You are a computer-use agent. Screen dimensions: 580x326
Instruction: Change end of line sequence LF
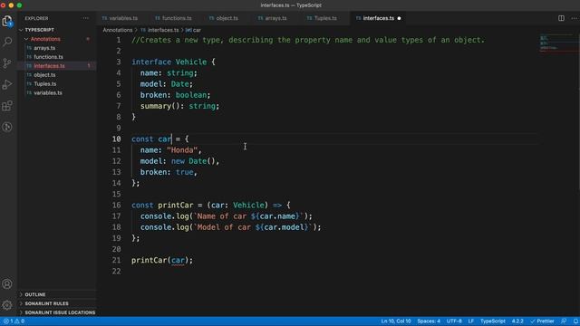click(471, 321)
